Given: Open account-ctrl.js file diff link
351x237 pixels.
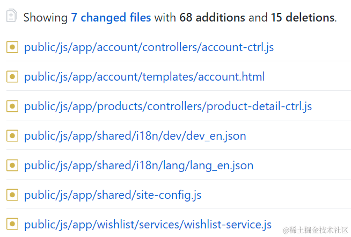Looking at the screenshot, I should [149, 47].
